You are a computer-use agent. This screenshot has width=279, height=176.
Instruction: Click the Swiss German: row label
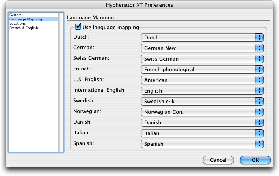click(91, 58)
